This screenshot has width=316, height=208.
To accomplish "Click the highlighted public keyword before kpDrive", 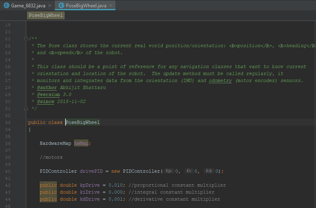I will click(x=48, y=185).
